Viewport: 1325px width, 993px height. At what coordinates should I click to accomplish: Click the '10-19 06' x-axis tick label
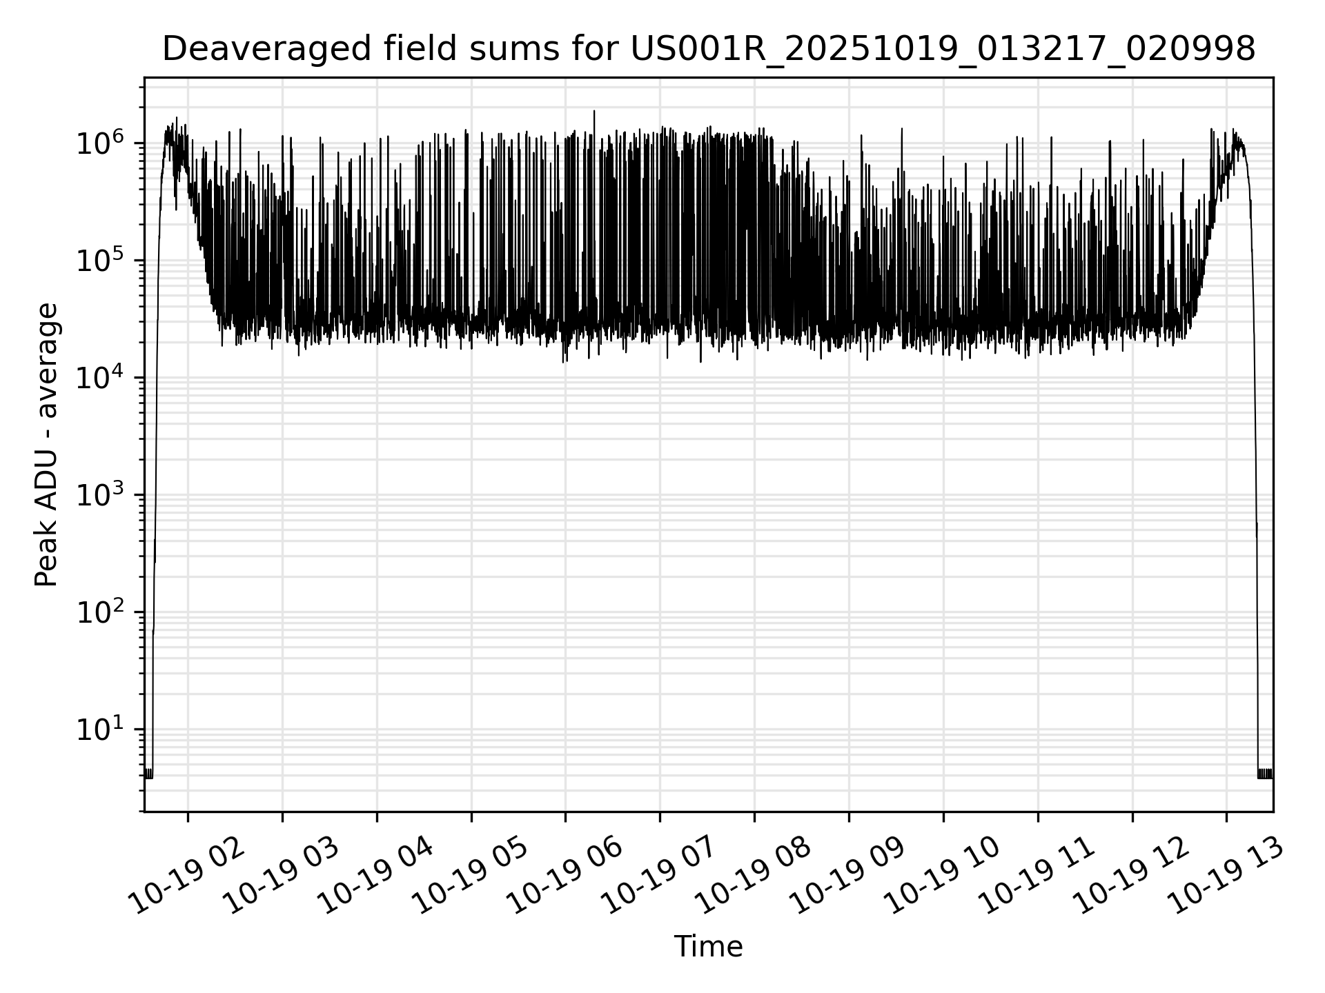[x=565, y=875]
